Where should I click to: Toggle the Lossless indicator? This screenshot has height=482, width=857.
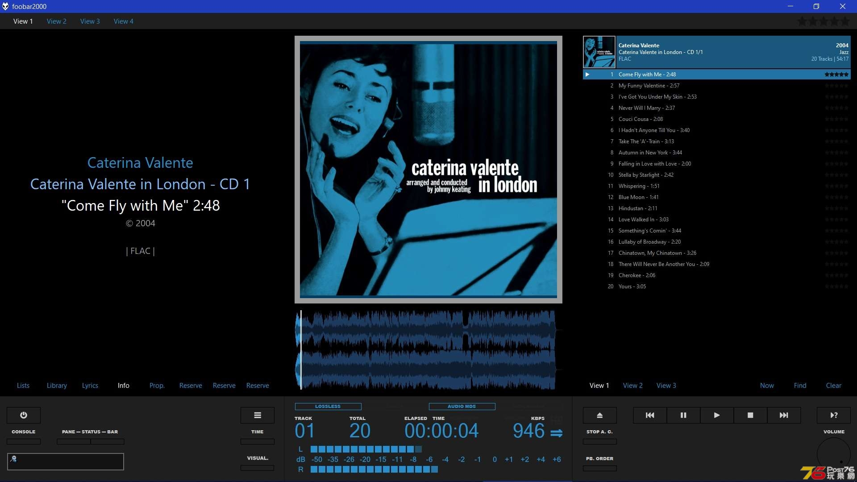pos(328,407)
